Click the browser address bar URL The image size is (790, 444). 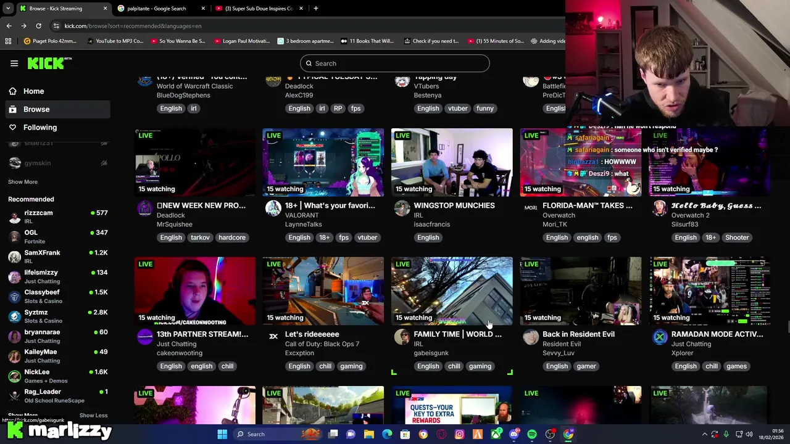click(x=133, y=26)
